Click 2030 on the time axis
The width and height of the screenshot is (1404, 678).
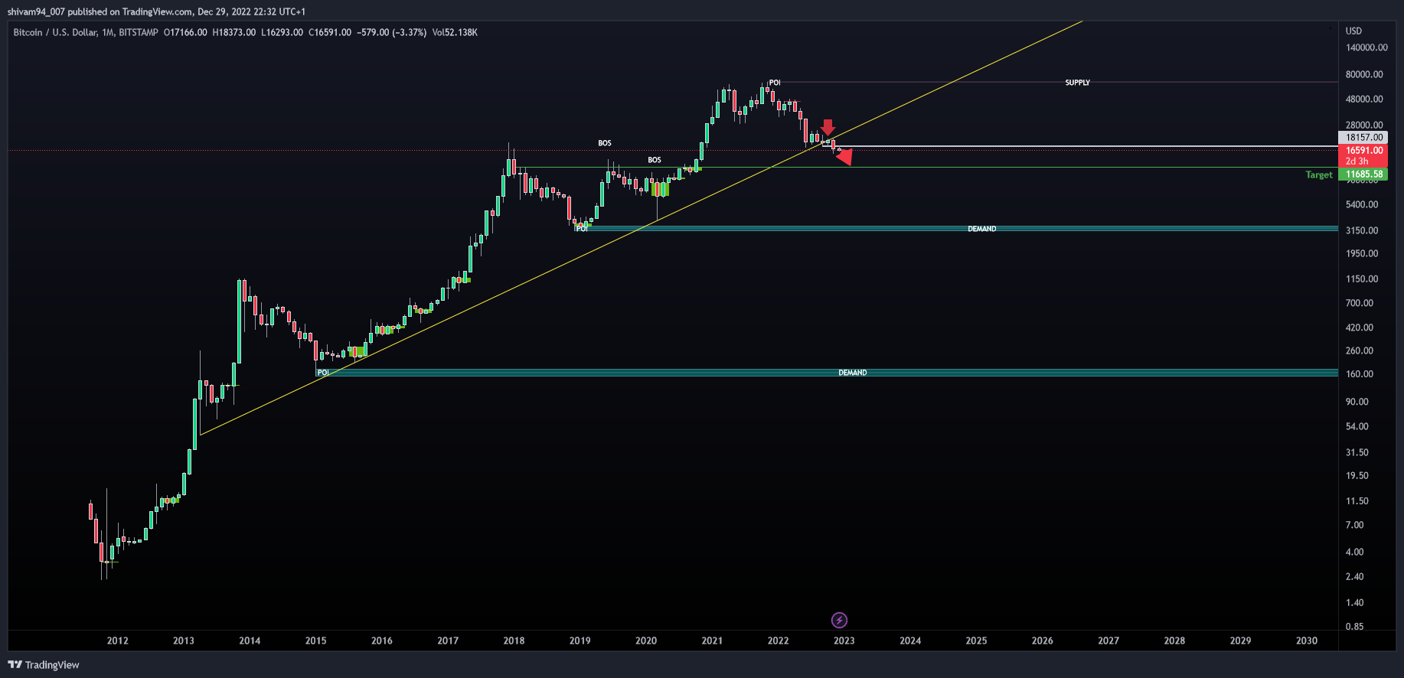[x=1307, y=641]
